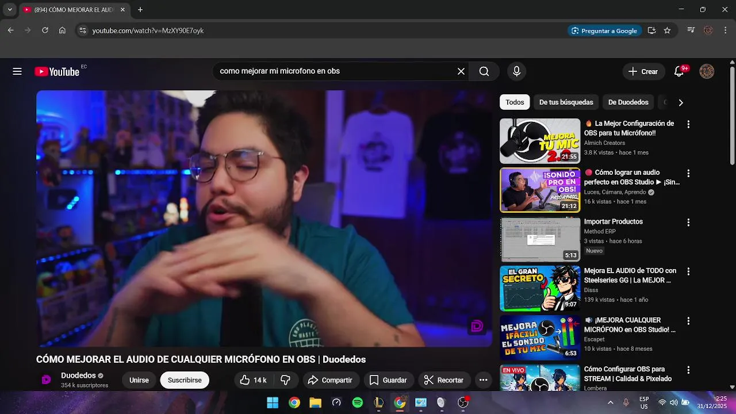The image size is (736, 414).
Task: Reload the page in Chrome
Action: point(45,30)
